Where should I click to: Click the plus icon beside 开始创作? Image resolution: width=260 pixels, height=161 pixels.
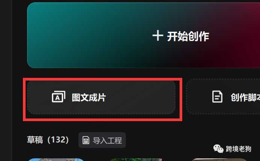point(158,35)
